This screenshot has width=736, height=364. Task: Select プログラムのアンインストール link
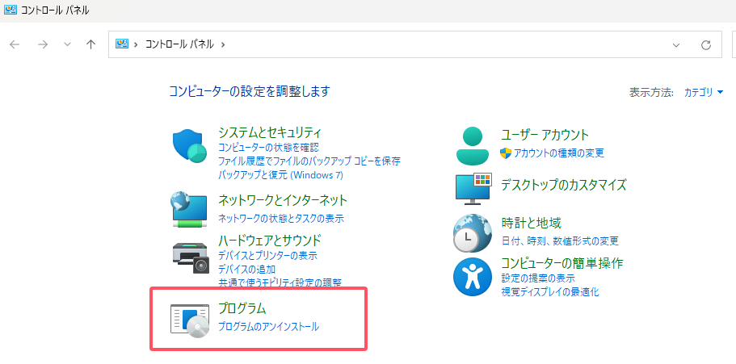[268, 327]
